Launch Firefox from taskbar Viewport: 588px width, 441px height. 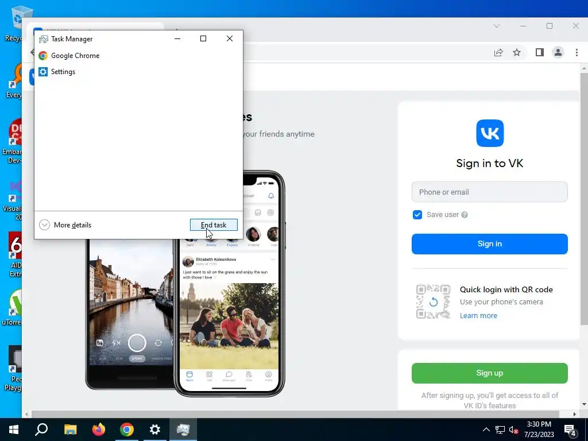pyautogui.click(x=99, y=430)
